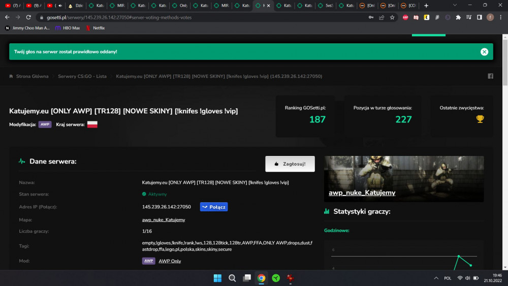This screenshot has width=508, height=286.
Task: Open the tab search dropdown arrow
Action: click(x=455, y=6)
